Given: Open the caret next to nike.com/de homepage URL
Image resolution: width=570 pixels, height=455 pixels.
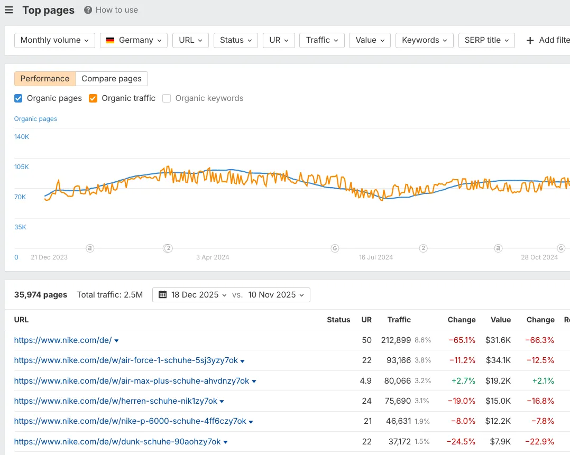Looking at the screenshot, I should [117, 340].
